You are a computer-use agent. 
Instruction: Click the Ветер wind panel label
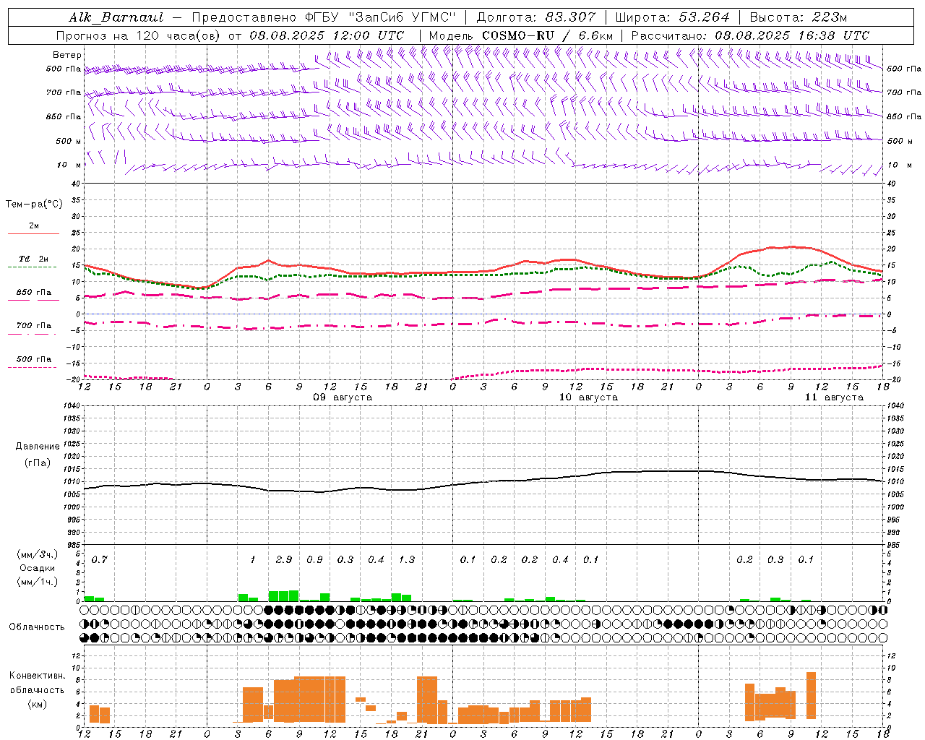coord(67,55)
